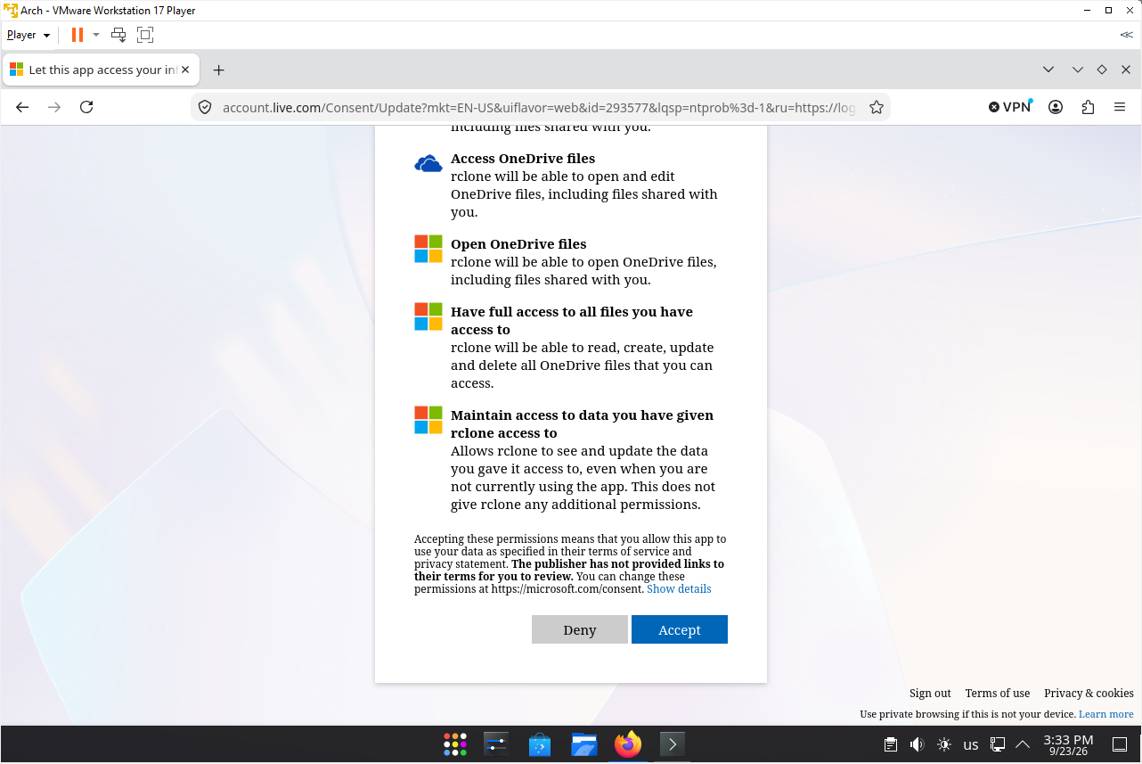Click the Microsoft logo beside 'Open OneDrive files'
Image resolution: width=1142 pixels, height=764 pixels.
(x=428, y=249)
